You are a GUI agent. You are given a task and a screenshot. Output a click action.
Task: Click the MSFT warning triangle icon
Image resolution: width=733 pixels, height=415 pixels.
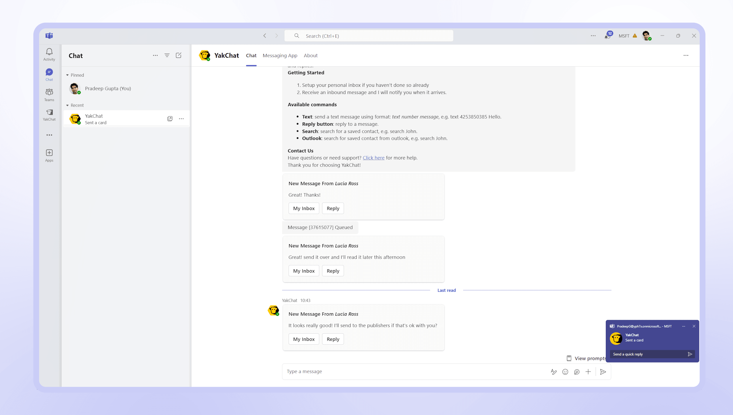pos(635,36)
